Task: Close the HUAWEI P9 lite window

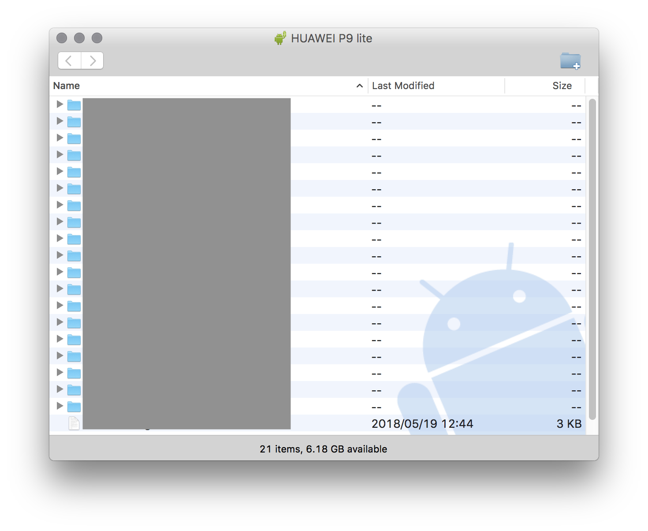Action: click(62, 38)
